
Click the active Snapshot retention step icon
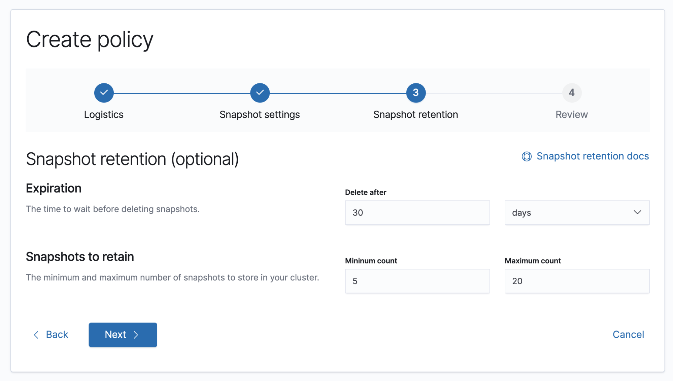click(x=415, y=93)
